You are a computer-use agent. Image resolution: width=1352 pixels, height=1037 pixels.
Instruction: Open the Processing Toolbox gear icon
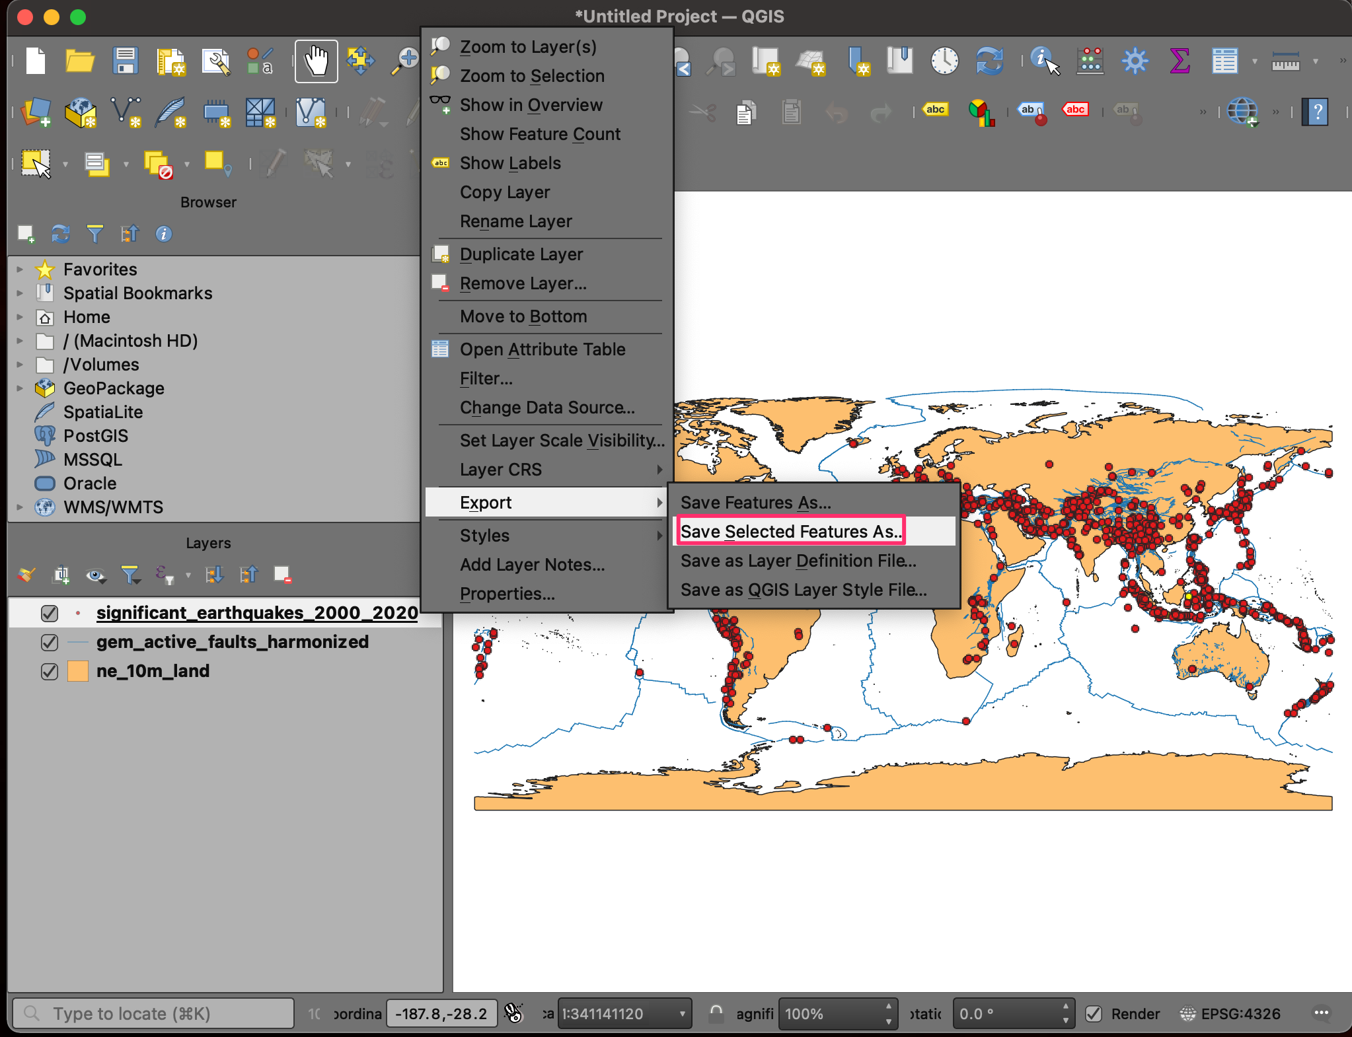click(1135, 61)
